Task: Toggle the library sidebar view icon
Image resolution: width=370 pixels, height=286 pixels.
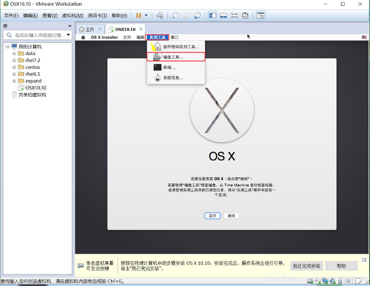Action: pos(213,16)
